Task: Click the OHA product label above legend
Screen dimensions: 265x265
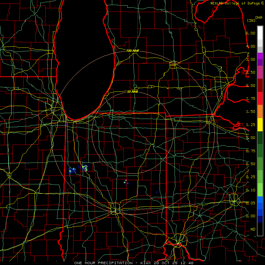Action: (259, 18)
